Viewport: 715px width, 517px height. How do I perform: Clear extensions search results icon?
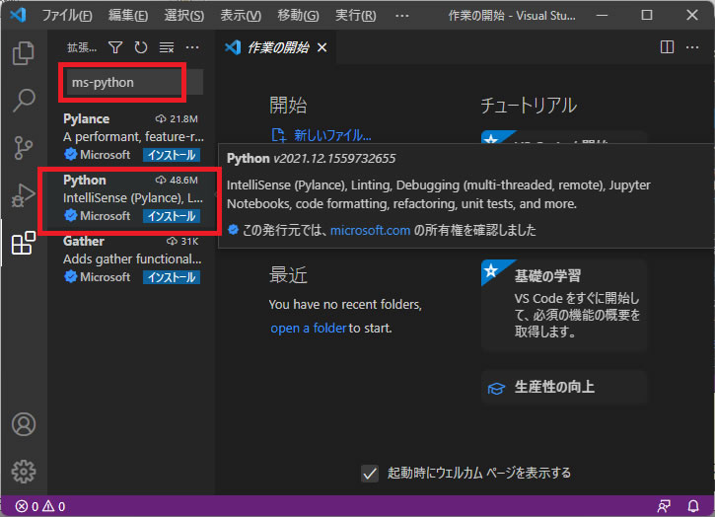tap(167, 47)
